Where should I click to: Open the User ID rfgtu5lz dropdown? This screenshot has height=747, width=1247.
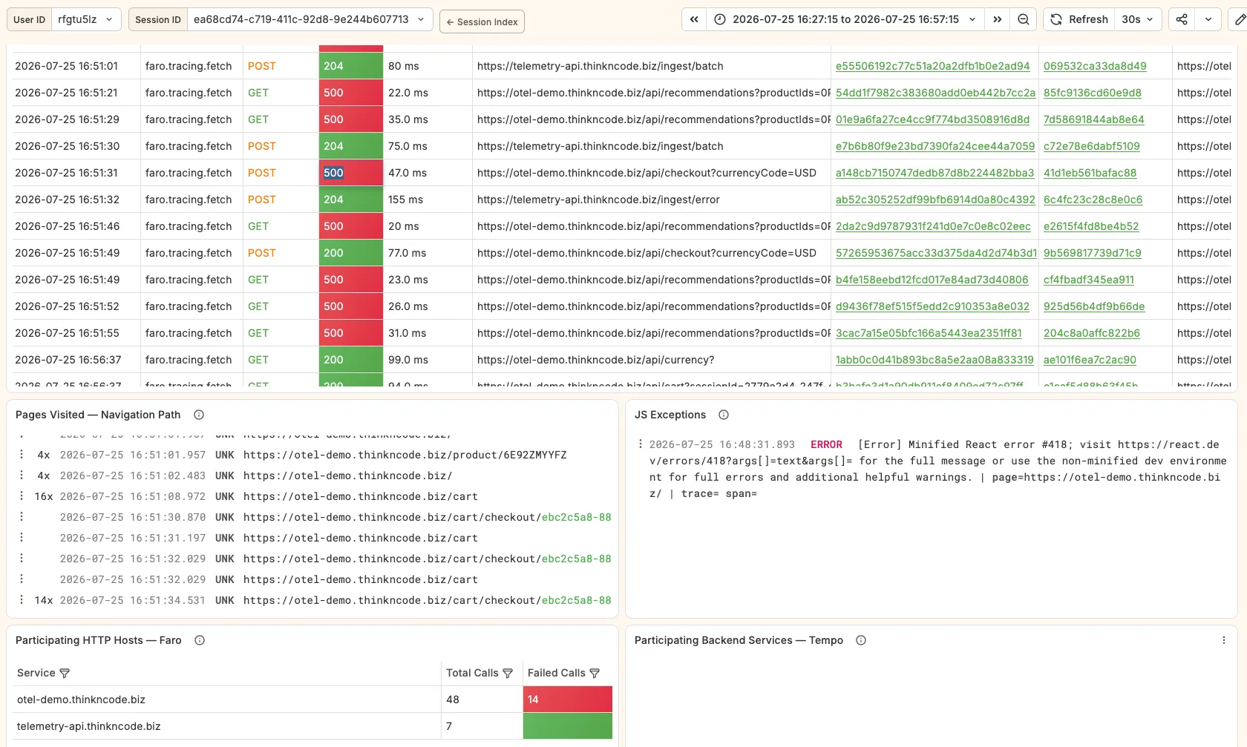click(85, 19)
